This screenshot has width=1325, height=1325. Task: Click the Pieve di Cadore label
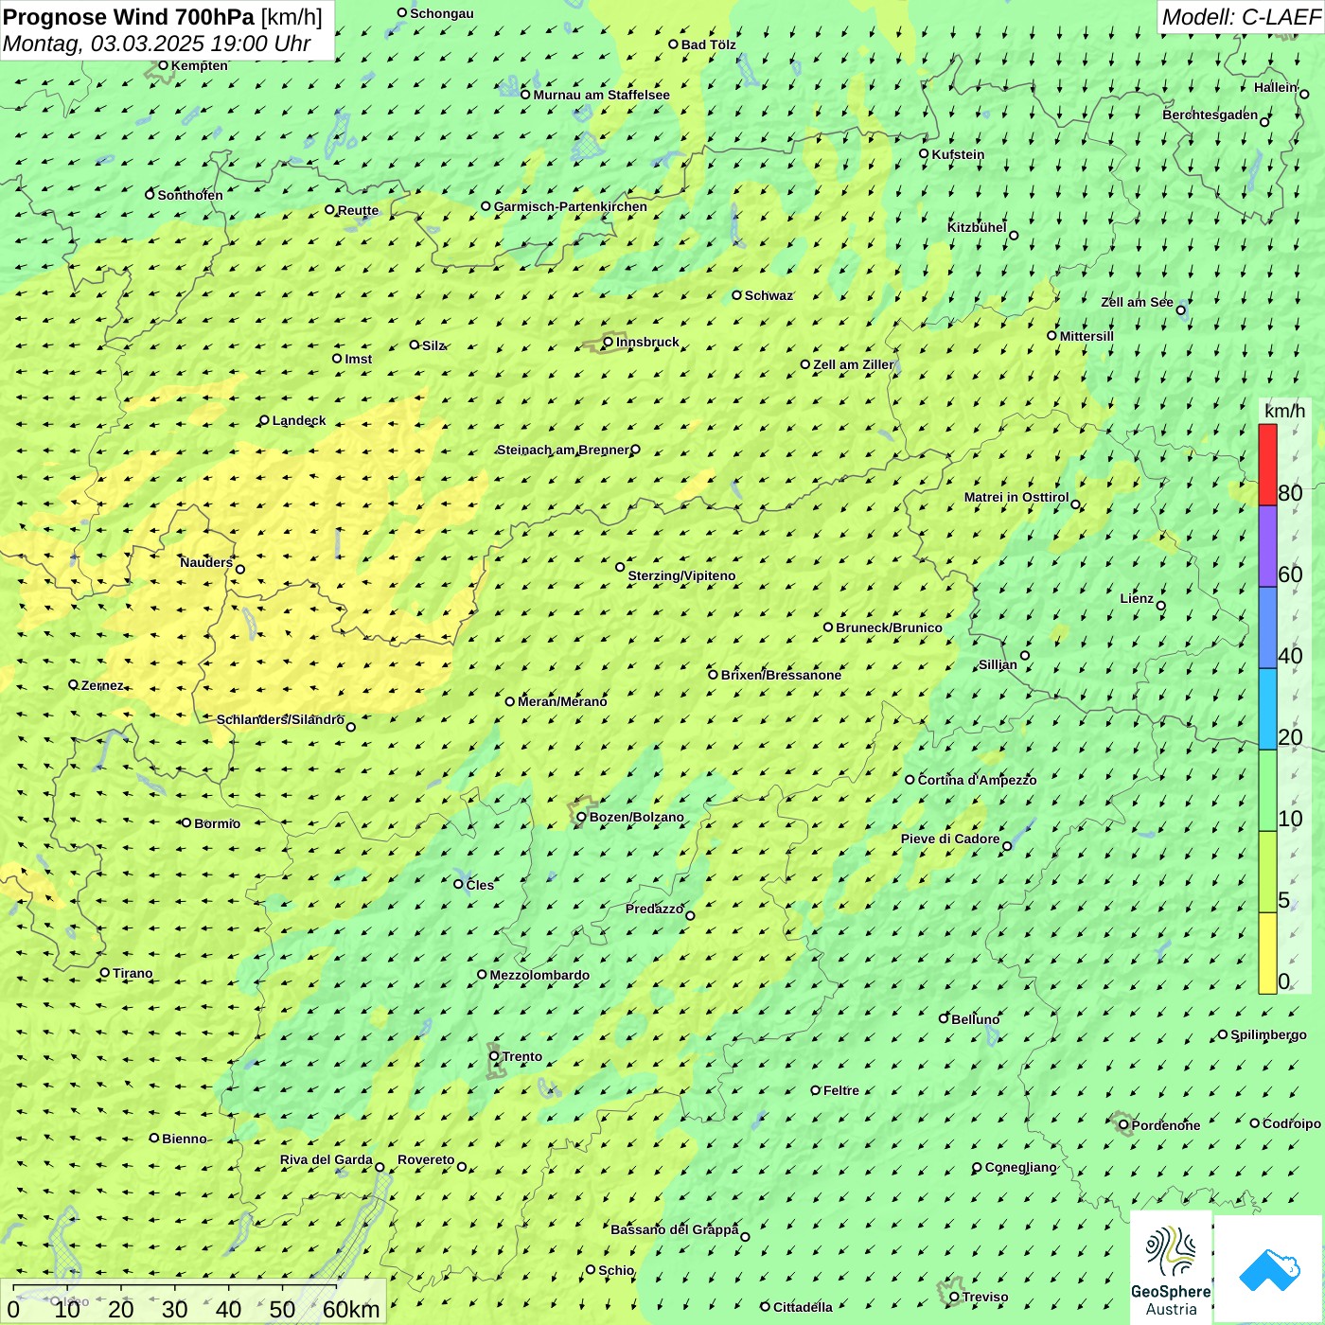[949, 839]
